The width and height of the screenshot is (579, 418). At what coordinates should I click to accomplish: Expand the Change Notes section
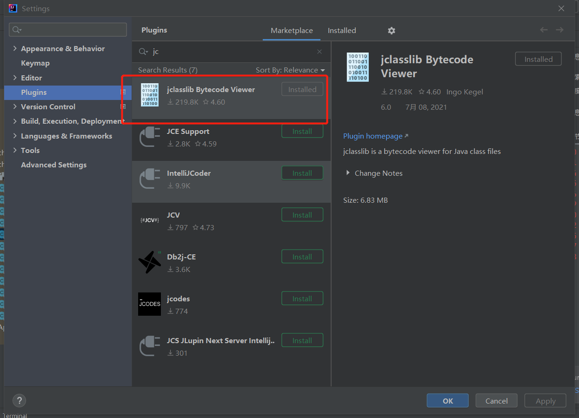click(347, 173)
